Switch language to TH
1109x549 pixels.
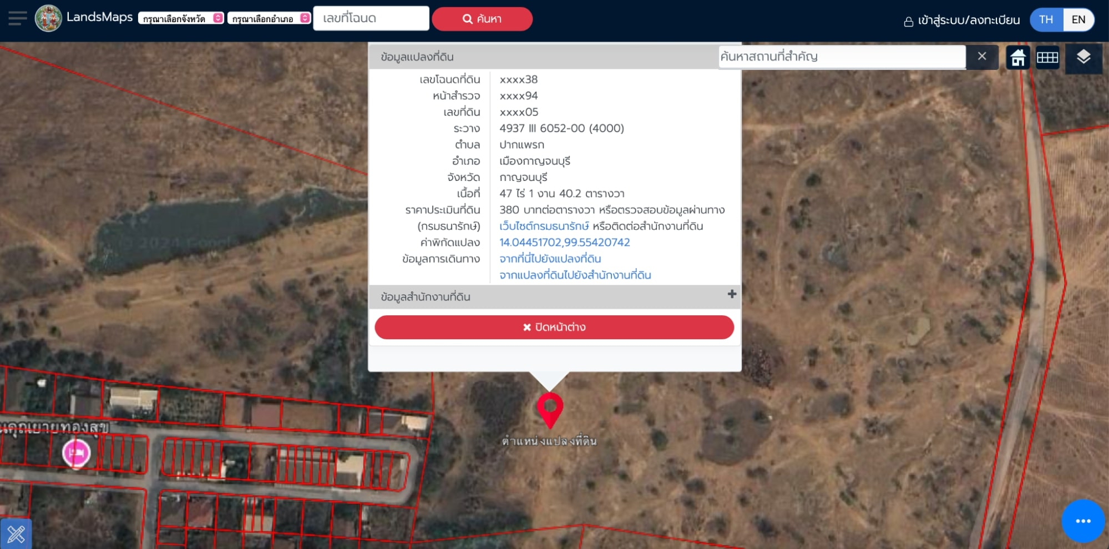click(x=1046, y=20)
